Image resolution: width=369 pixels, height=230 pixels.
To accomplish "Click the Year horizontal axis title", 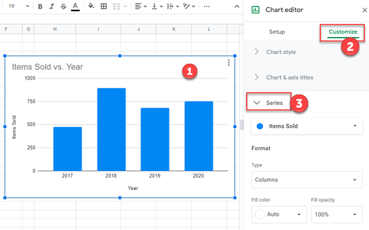I will pyautogui.click(x=133, y=188).
